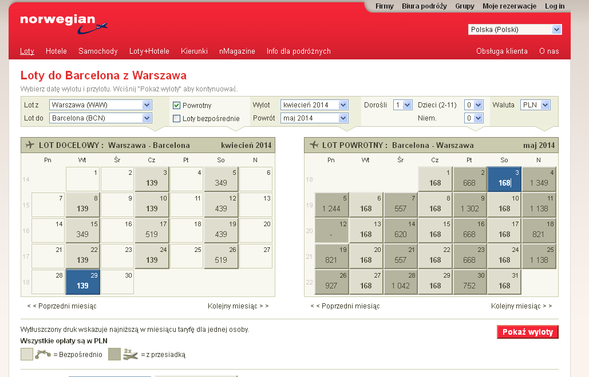The width and height of the screenshot is (589, 377).
Task: Select May 28 return fare 1 042
Action: coord(401,282)
